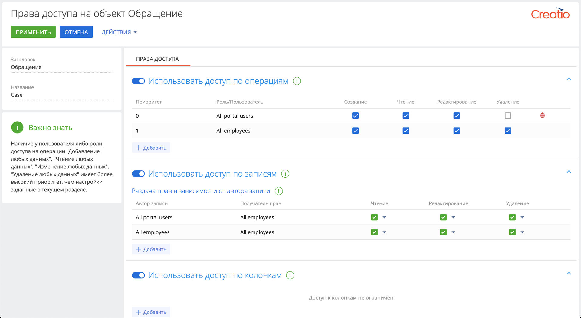Open info tip for record access

pos(285,174)
